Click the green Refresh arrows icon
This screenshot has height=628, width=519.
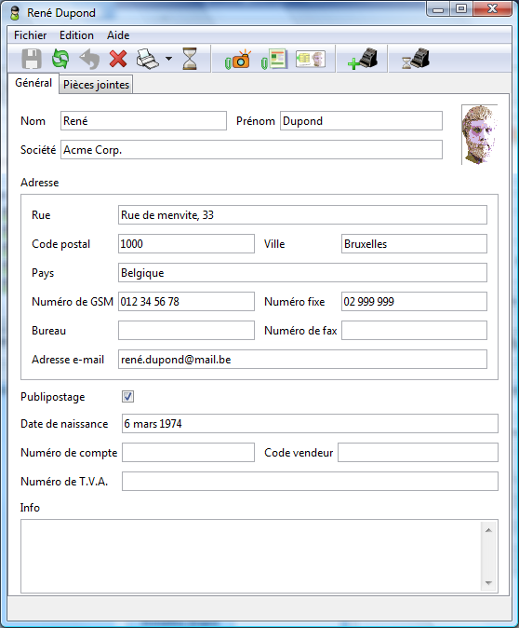click(60, 60)
